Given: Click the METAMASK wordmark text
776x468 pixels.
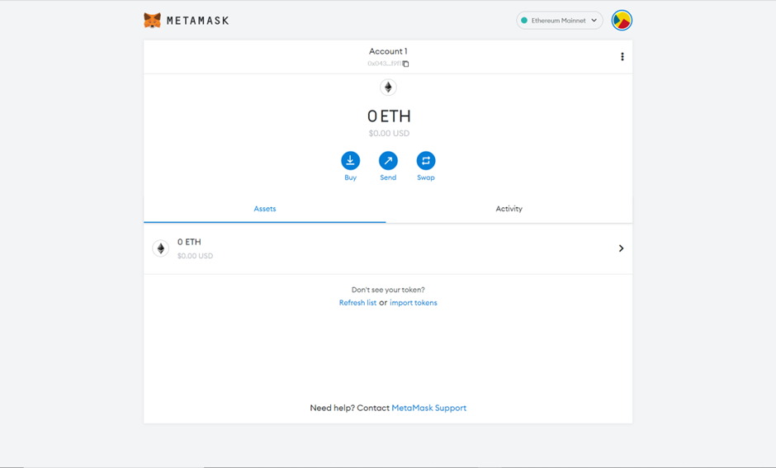Looking at the screenshot, I should [198, 21].
